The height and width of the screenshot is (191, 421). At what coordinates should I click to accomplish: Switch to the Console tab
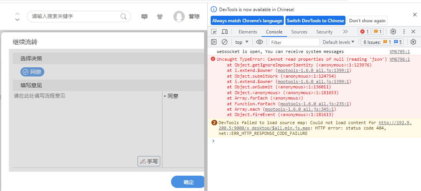[x=274, y=32]
